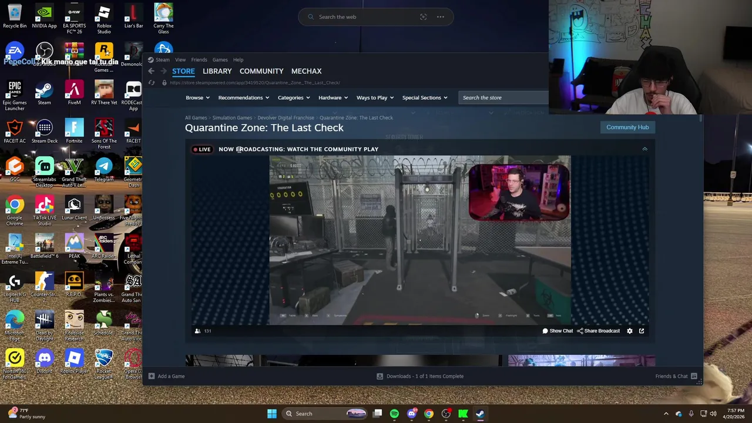This screenshot has height=423, width=752.
Task: Open Devolver Digital Franchise breadcrumb
Action: [286, 117]
